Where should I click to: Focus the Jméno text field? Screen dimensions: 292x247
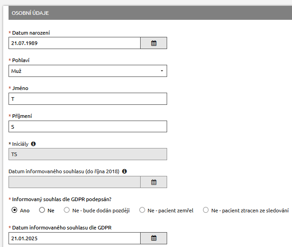88,99
